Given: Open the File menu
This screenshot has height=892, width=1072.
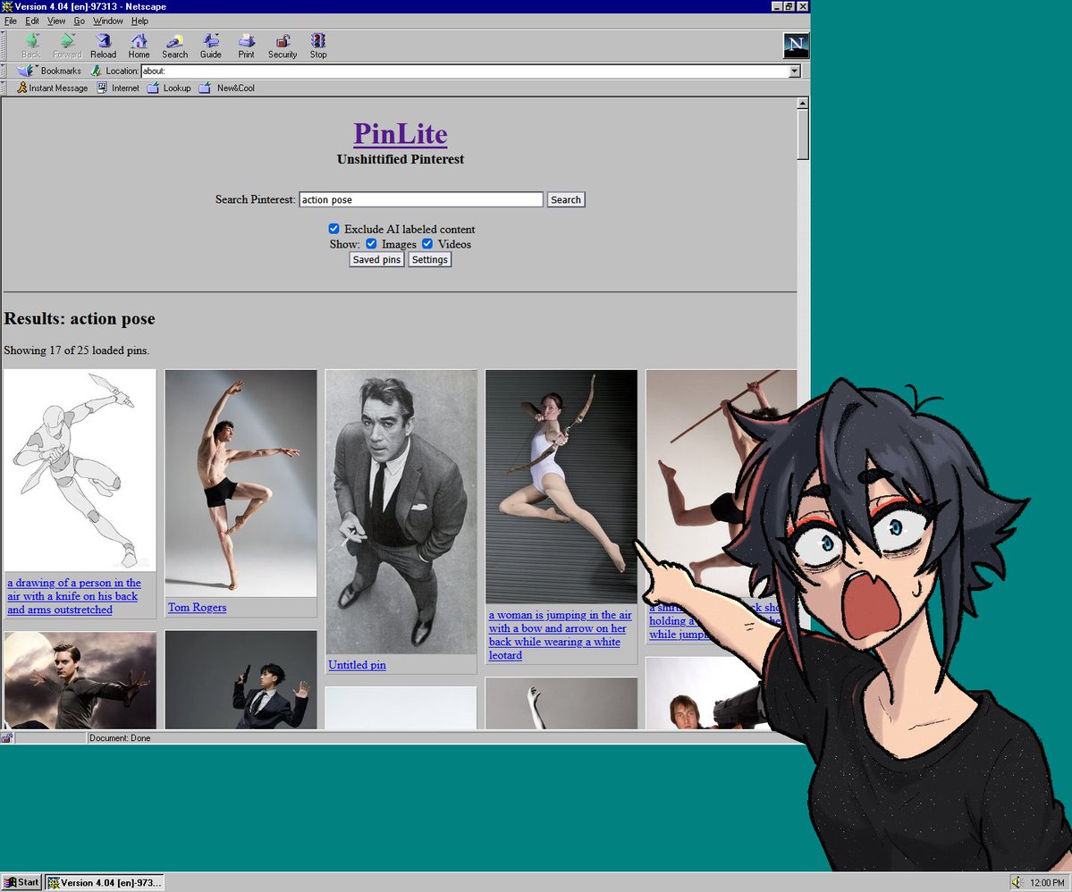Looking at the screenshot, I should (10, 21).
